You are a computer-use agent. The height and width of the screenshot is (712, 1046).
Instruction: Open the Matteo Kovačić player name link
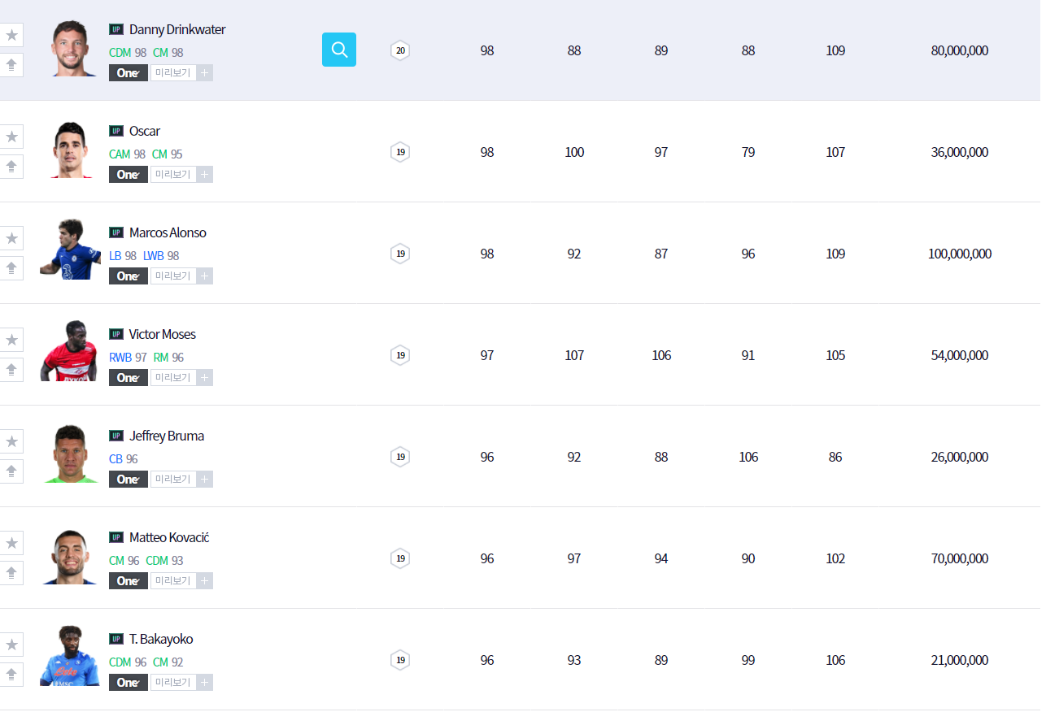click(x=169, y=537)
